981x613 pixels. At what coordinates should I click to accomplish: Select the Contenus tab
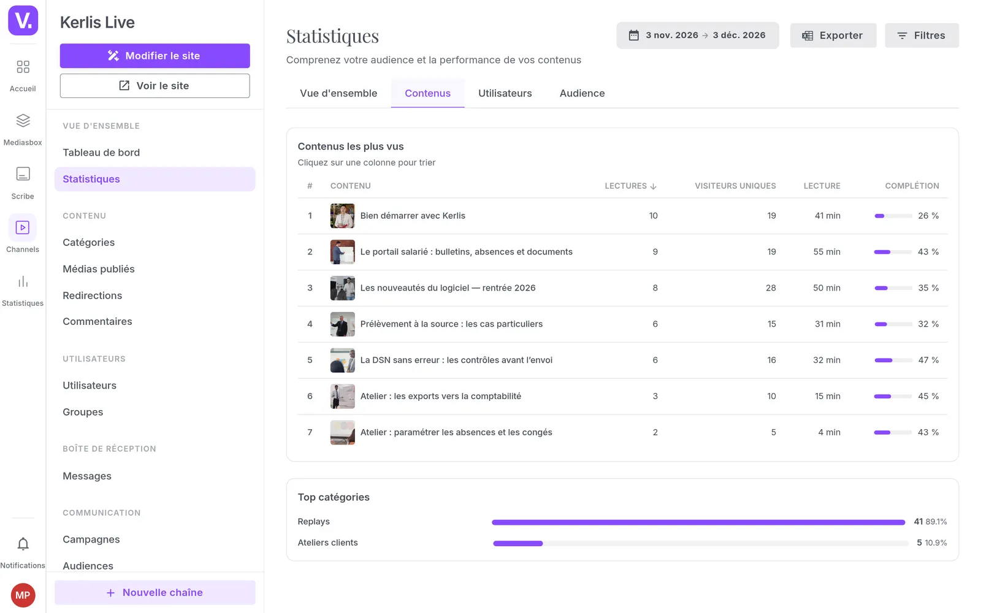click(x=427, y=93)
